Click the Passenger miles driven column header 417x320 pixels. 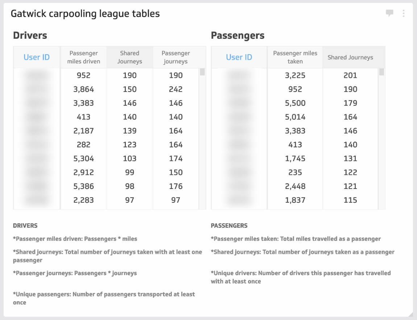pos(83,57)
